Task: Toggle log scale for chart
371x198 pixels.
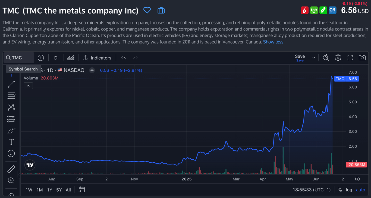Action: click(349, 190)
